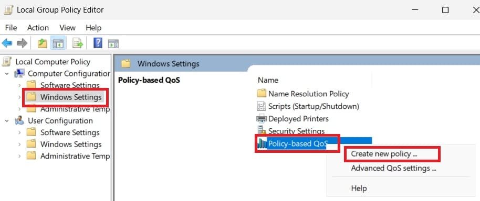Select the Policy-based QoS list entry
Screen dimensions: 480x201
click(x=298, y=143)
